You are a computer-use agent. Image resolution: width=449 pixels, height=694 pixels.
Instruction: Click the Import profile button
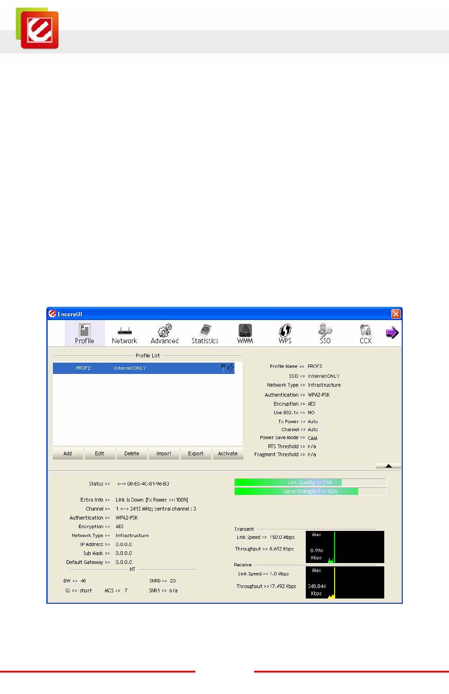164,453
